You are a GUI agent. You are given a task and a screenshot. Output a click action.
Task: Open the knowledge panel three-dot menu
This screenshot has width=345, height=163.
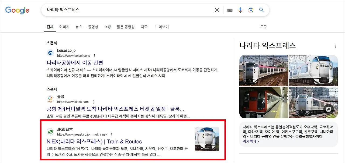[335, 46]
